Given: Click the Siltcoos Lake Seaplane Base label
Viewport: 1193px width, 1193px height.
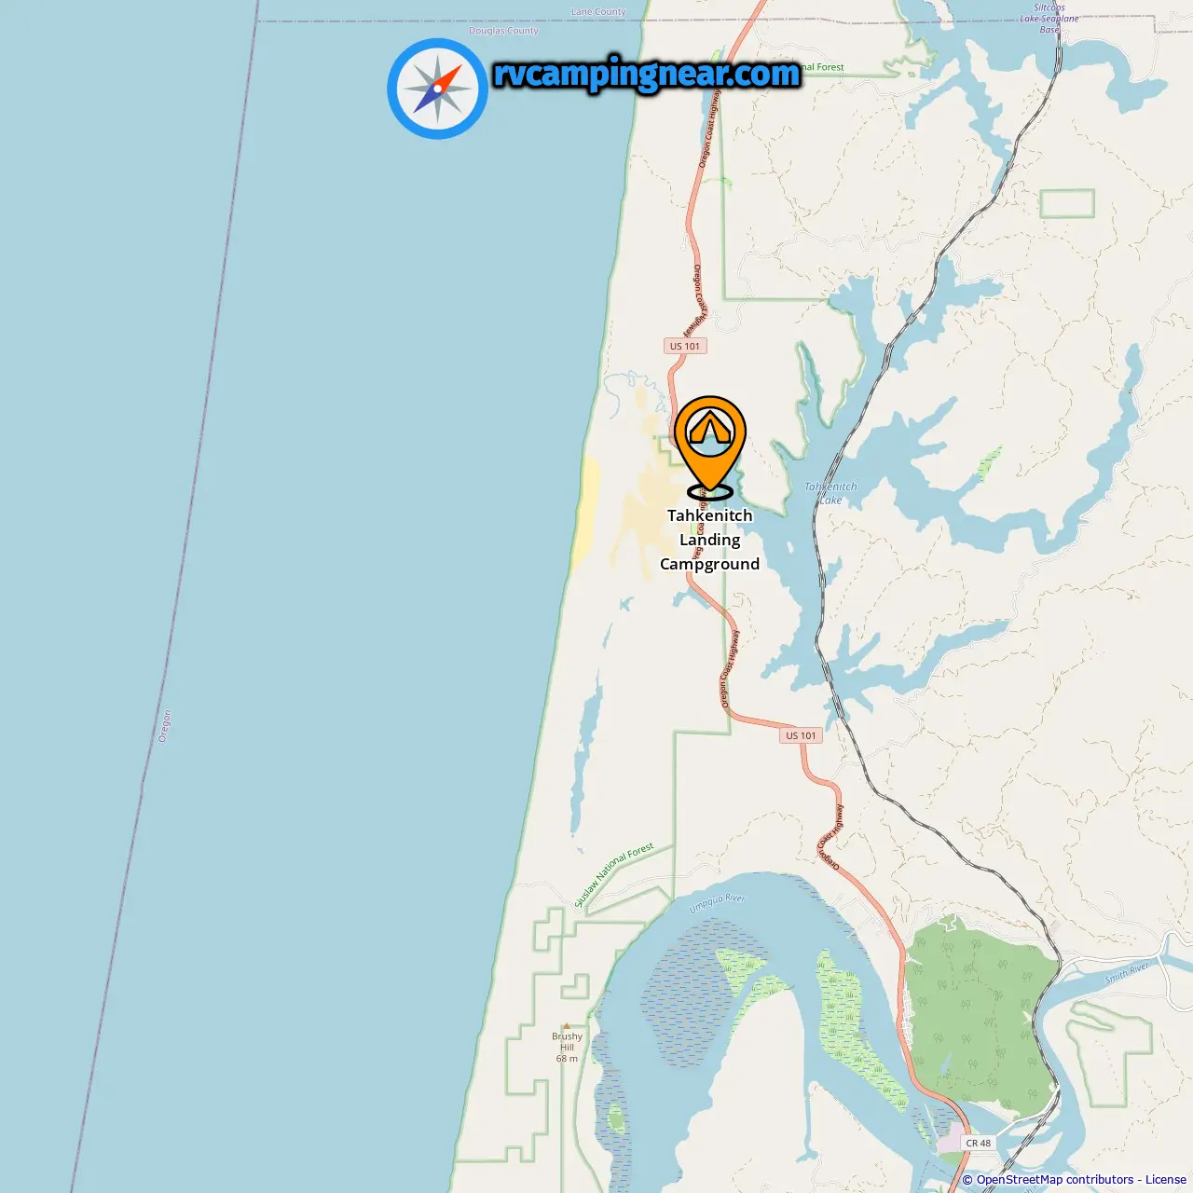Looking at the screenshot, I should tap(1049, 19).
